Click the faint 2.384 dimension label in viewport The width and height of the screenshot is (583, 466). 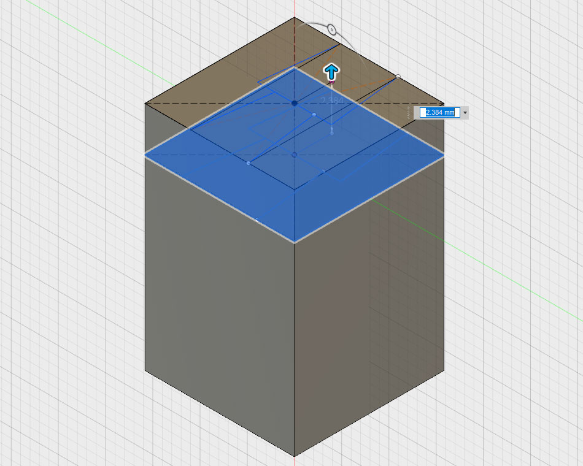[332, 100]
